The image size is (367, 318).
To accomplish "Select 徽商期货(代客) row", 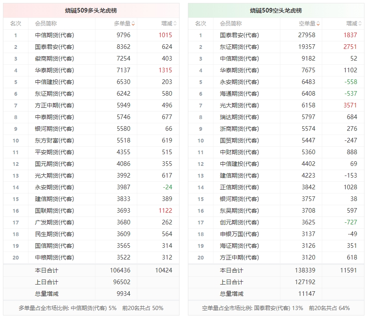I will pyautogui.click(x=91, y=59).
